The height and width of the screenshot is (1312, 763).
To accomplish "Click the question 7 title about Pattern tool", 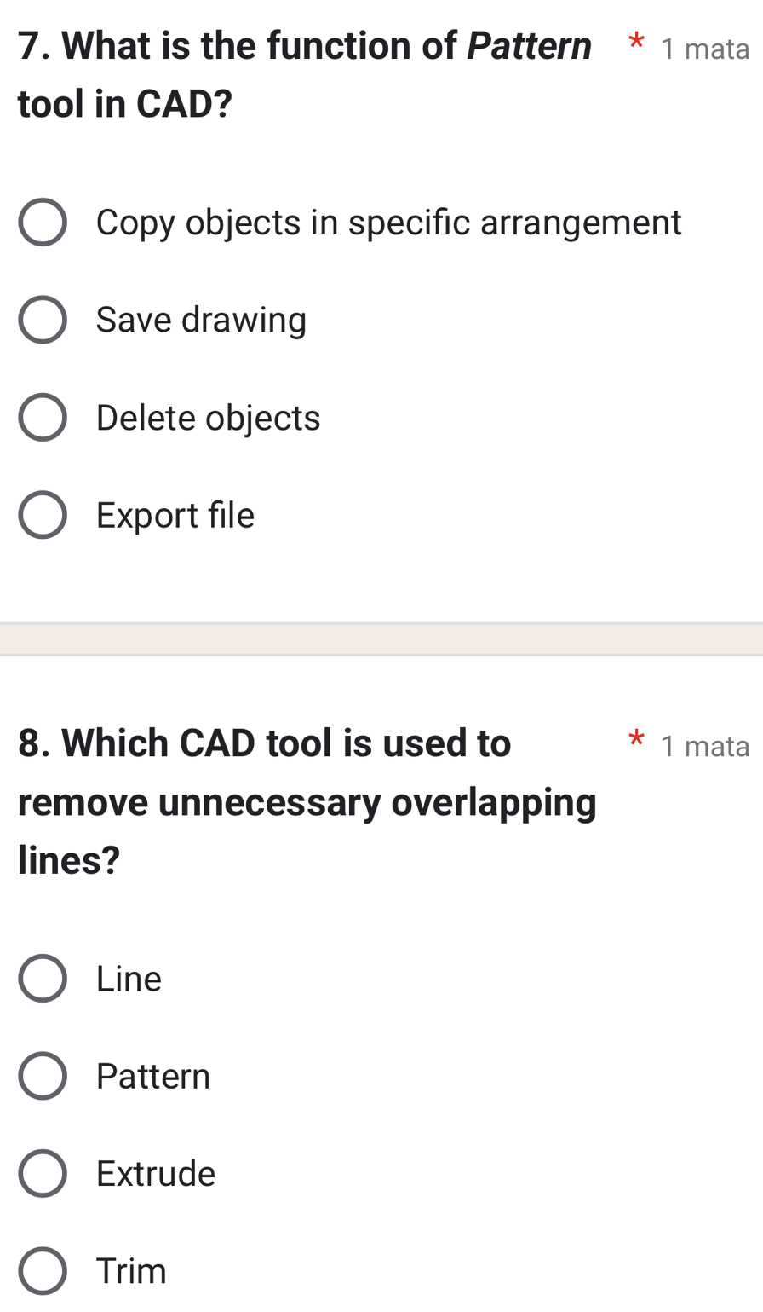I will coord(304,75).
